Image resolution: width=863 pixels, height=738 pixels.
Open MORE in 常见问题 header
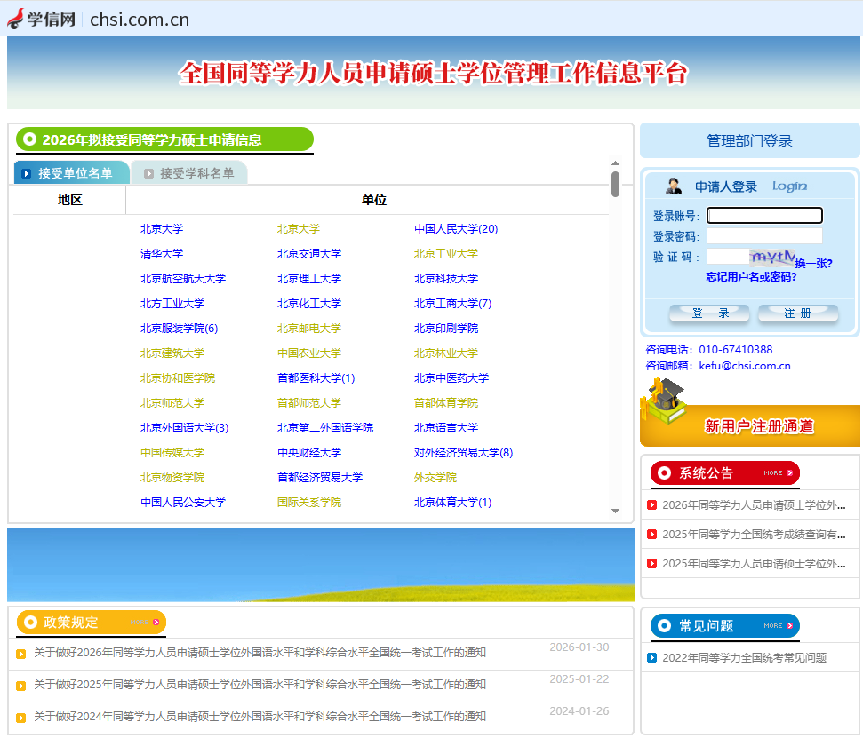pyautogui.click(x=778, y=626)
